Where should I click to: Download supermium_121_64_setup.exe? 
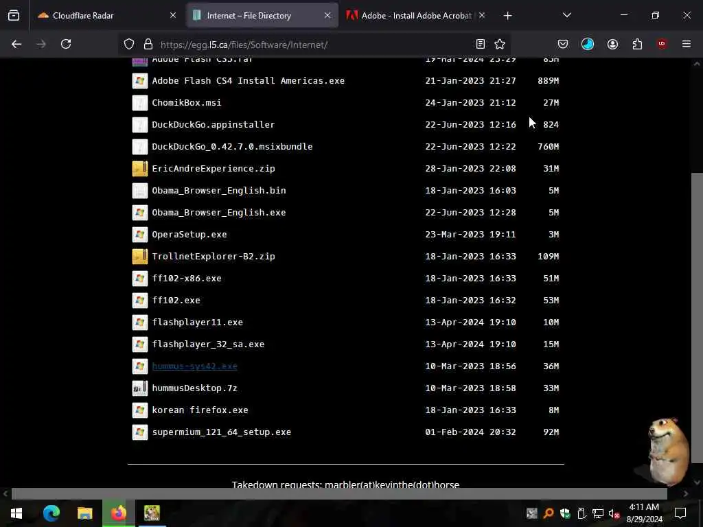(222, 432)
